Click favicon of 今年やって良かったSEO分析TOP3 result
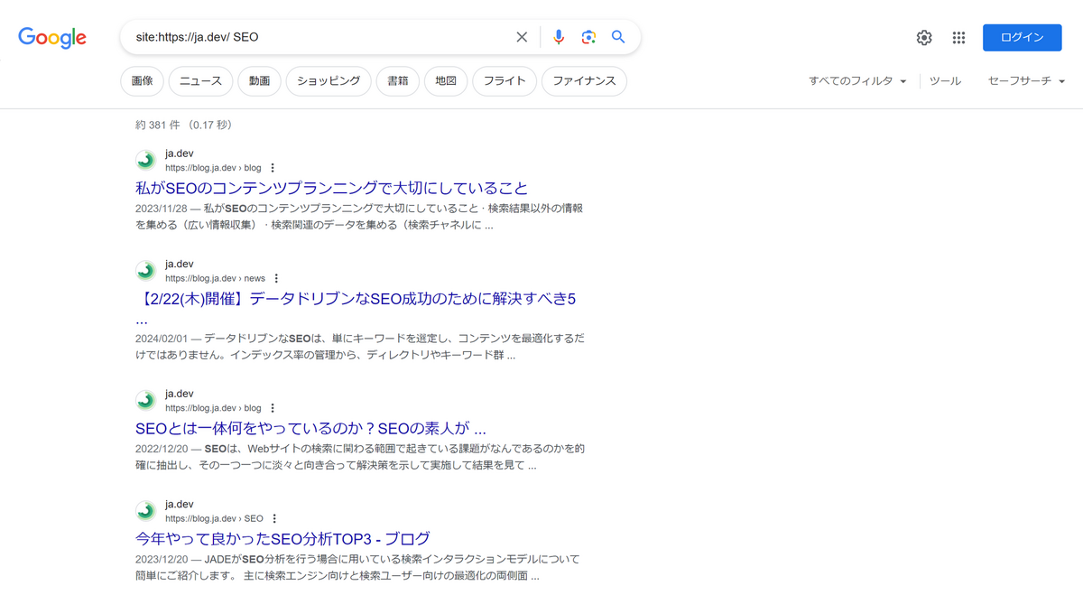The image size is (1083, 595). (145, 511)
